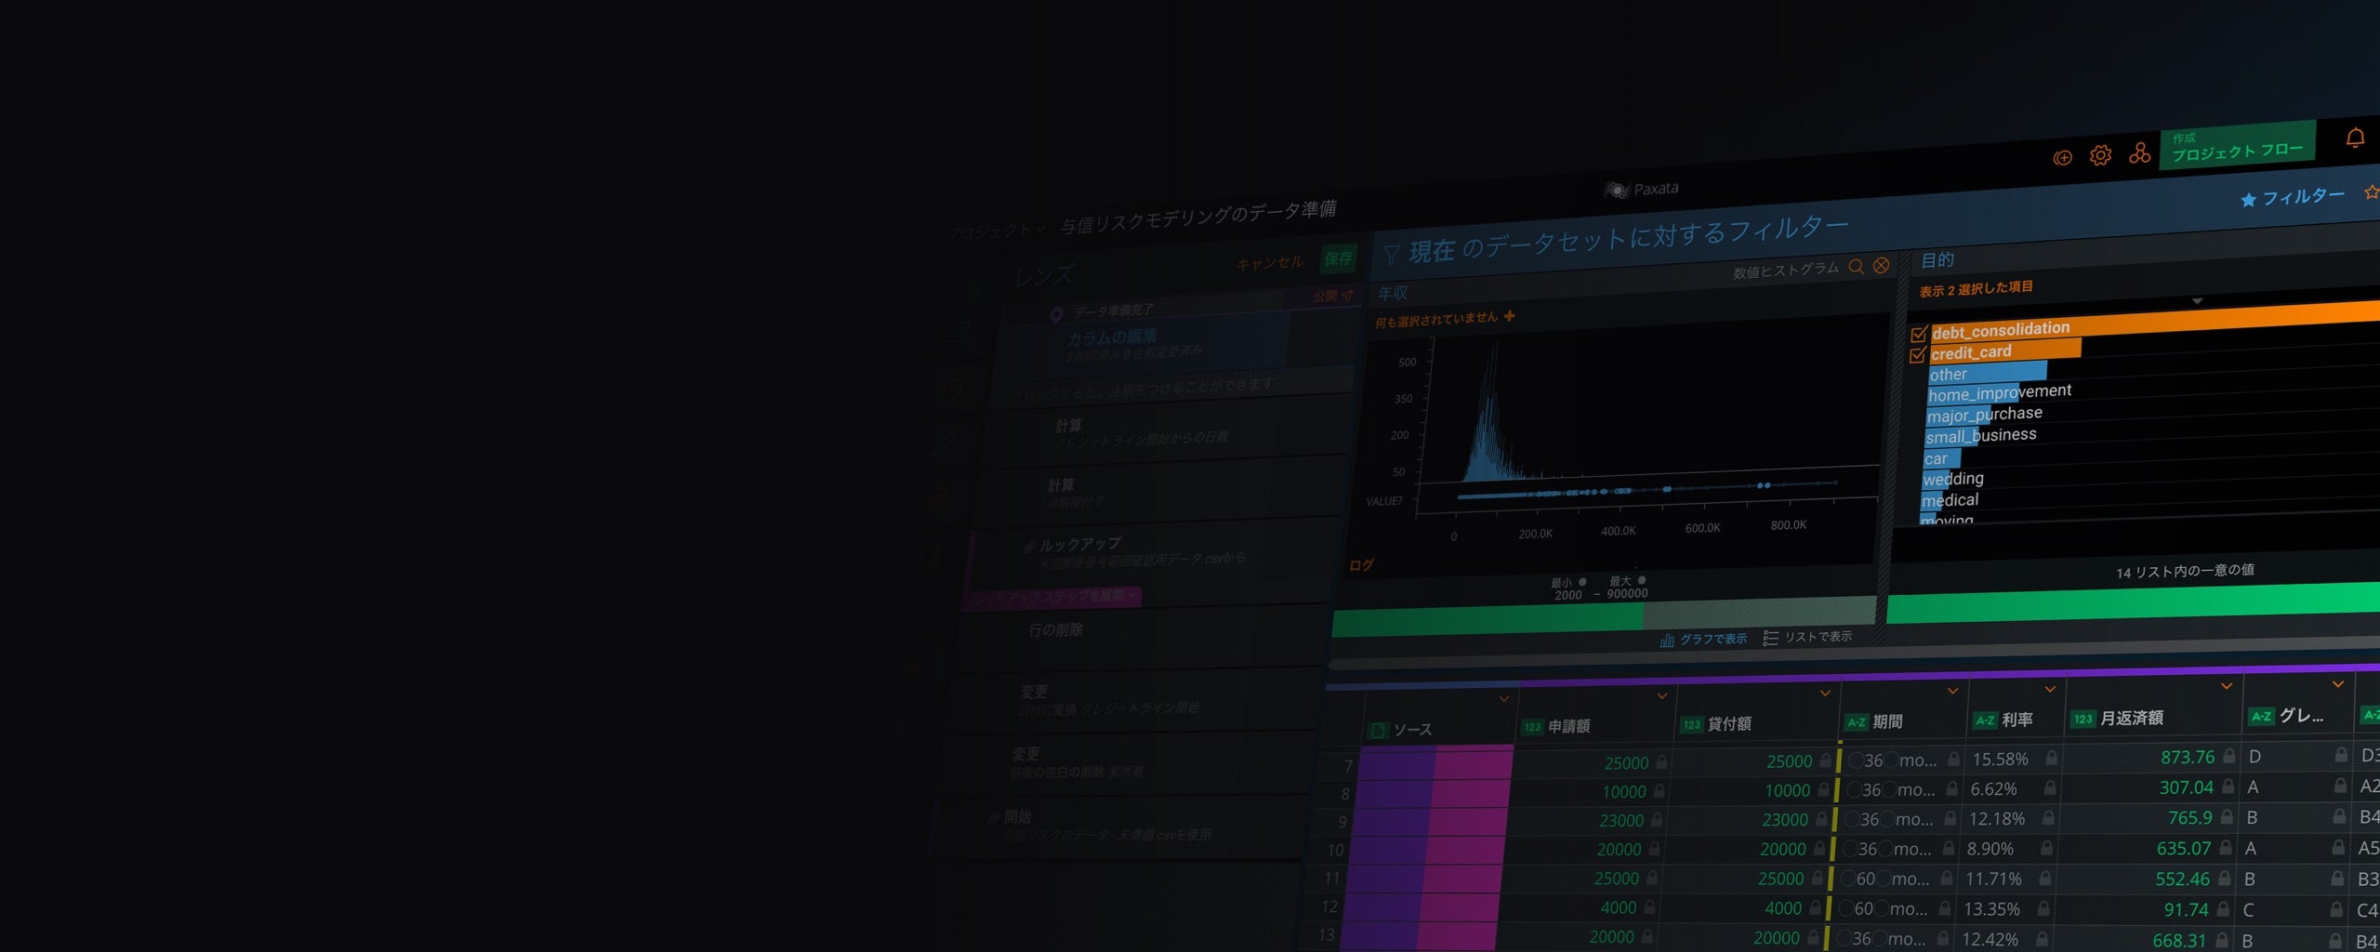Screen dimensions: 2380x952
Task: Open the 貸付額 column dropdown chevron
Action: pyautogui.click(x=1825, y=693)
